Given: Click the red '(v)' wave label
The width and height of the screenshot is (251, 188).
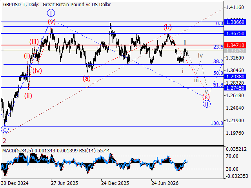Looking at the screenshot, I should click(x=52, y=22).
